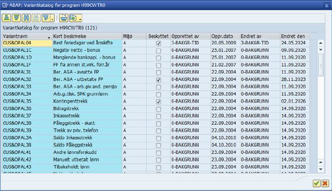The height and width of the screenshot is (191, 332).
Task: Cancel dialog with red X button
Action: pyautogui.click(x=325, y=183)
